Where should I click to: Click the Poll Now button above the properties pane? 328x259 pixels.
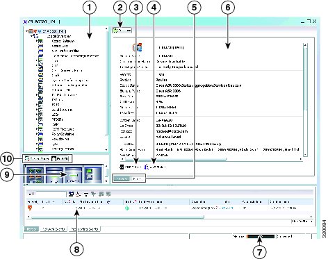(122, 31)
